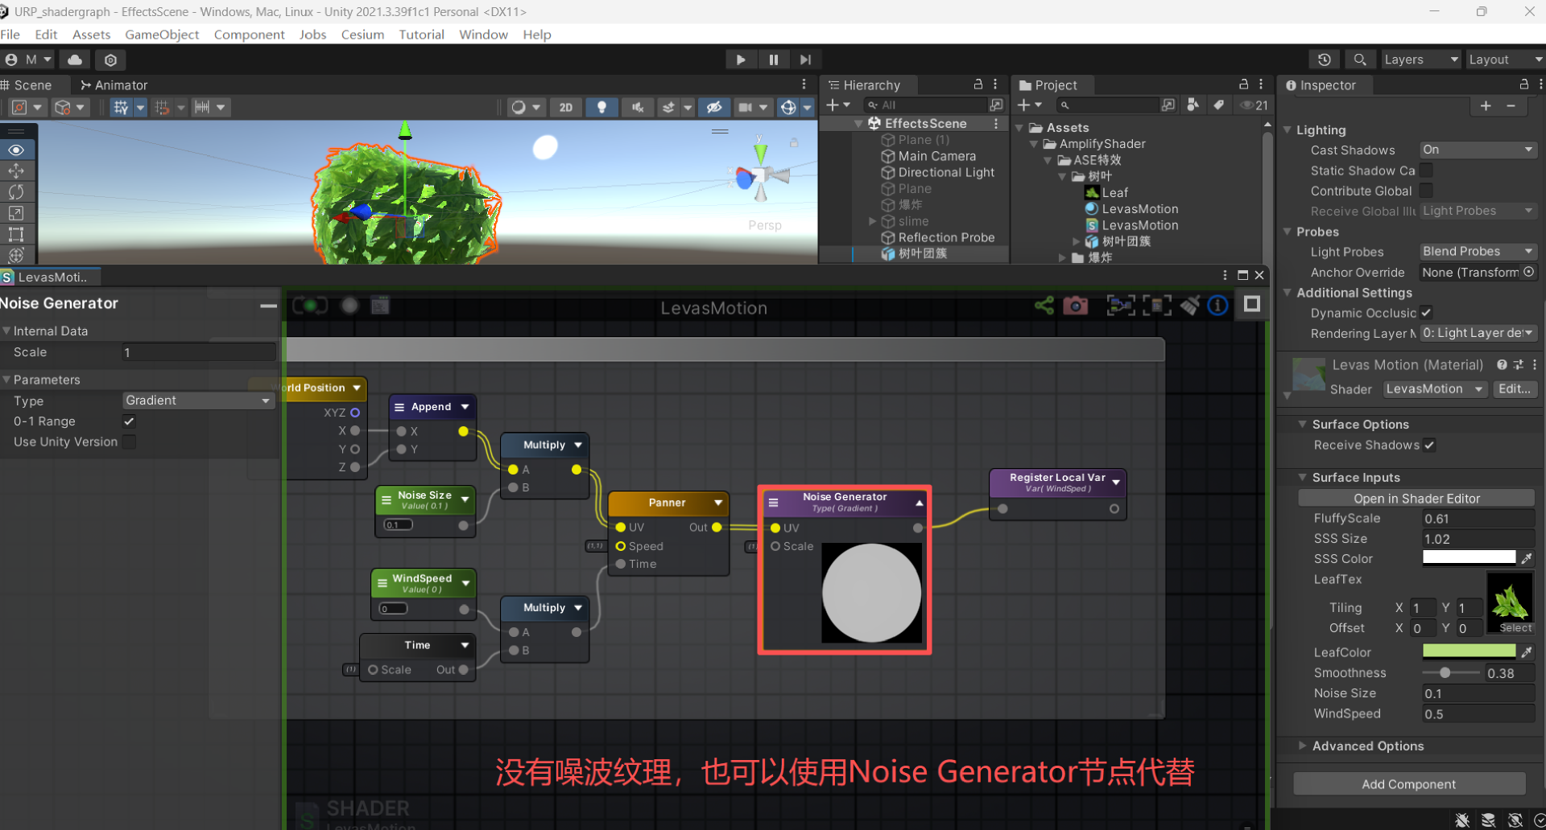The width and height of the screenshot is (1546, 830).
Task: Click Hierarchy panel create plus button
Action: [833, 105]
